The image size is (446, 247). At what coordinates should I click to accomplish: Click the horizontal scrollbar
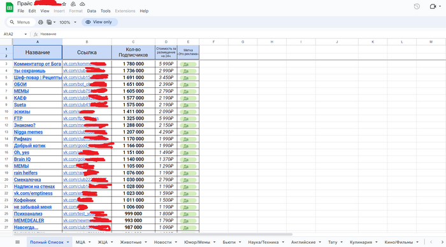click(x=153, y=234)
